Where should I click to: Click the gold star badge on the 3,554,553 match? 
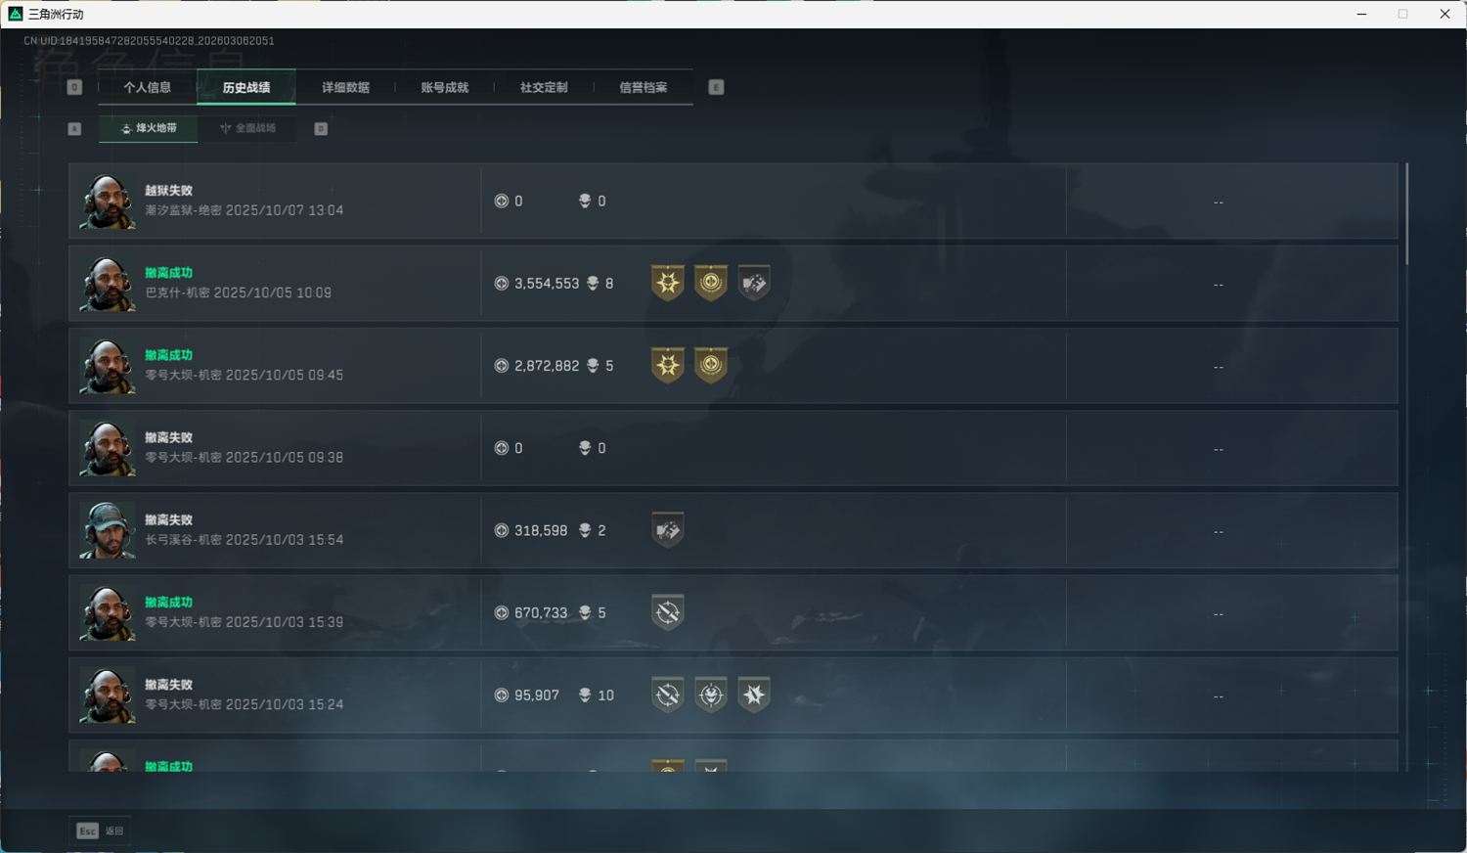point(668,284)
